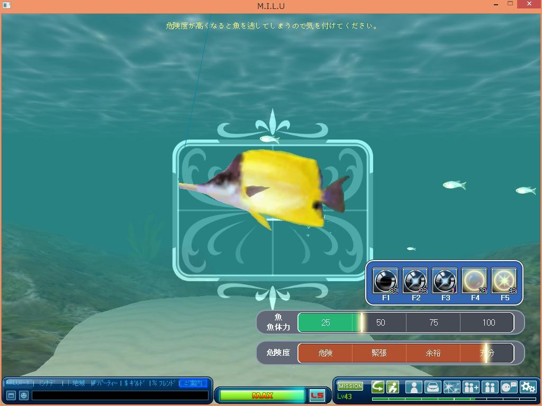Switch to the ミンナデ chat tab

pyautogui.click(x=47, y=383)
